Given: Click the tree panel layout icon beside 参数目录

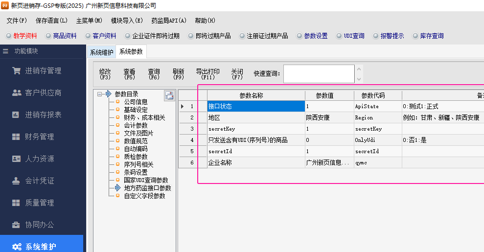Looking at the screenshot, I should point(169,95).
